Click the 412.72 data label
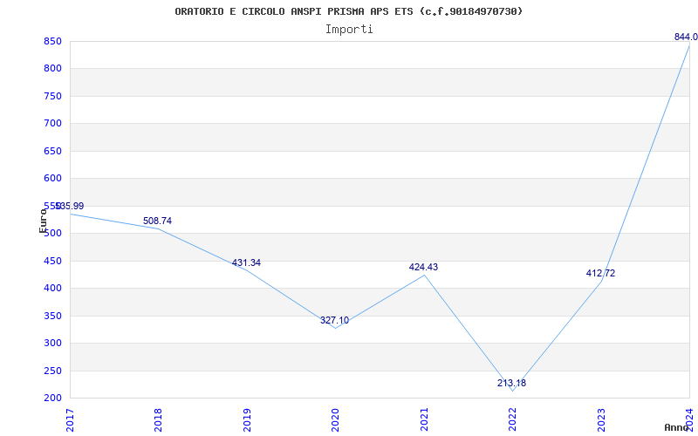 tap(600, 273)
